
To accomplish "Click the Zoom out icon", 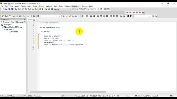I will click(124, 16).
